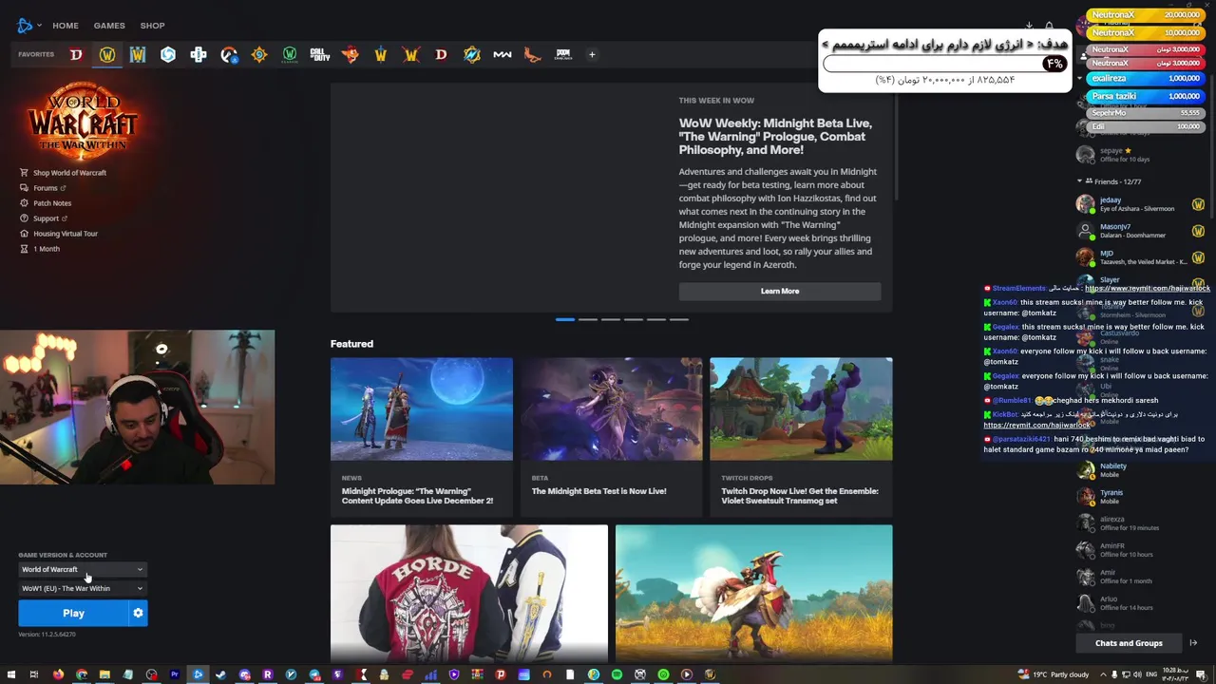
Task: Open the Blizzard Arcade Collection icon
Action: [199, 55]
